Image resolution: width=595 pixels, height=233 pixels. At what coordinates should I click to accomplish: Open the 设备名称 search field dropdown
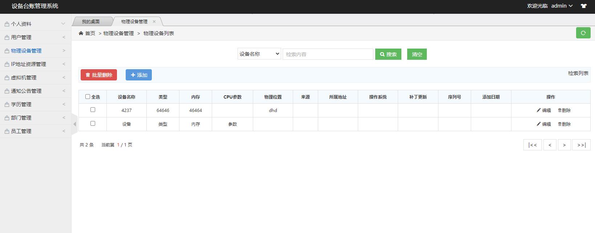[x=259, y=54]
